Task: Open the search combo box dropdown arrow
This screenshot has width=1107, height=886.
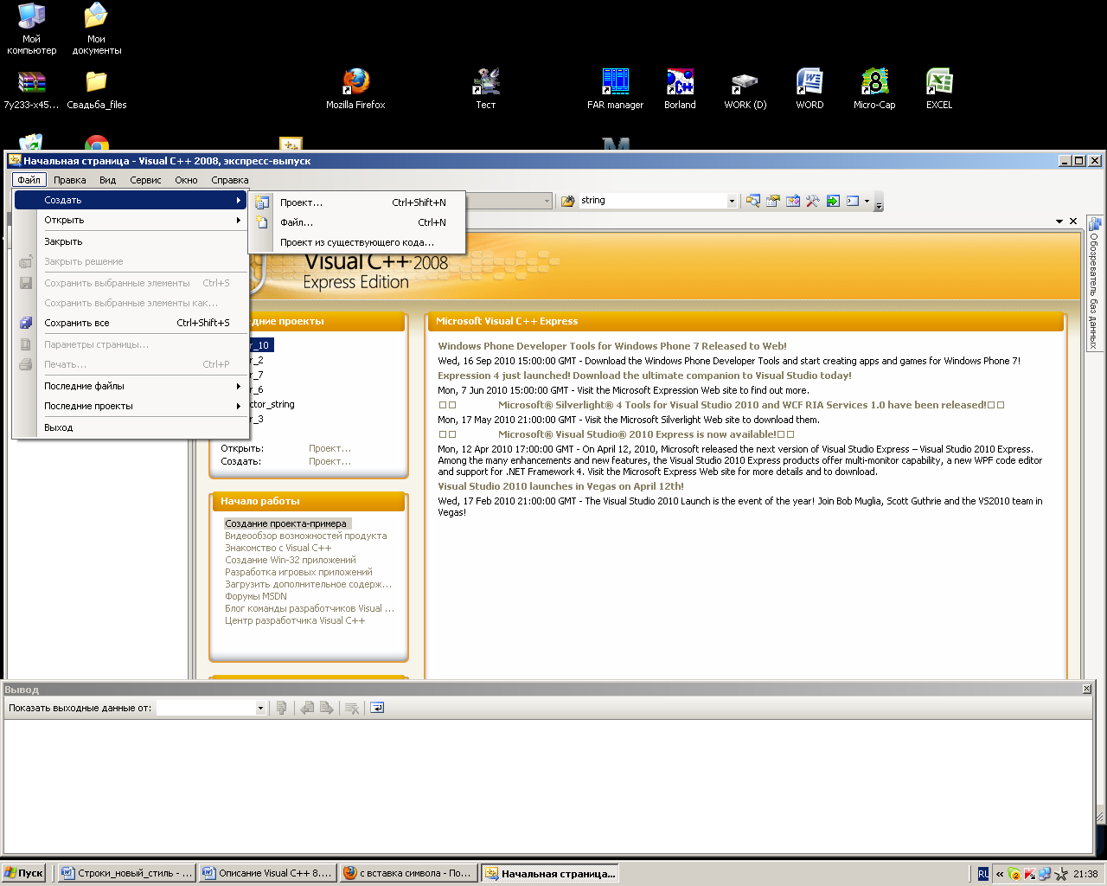Action: 732,201
